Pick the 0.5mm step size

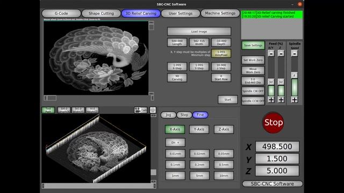pyautogui.click(x=224, y=165)
